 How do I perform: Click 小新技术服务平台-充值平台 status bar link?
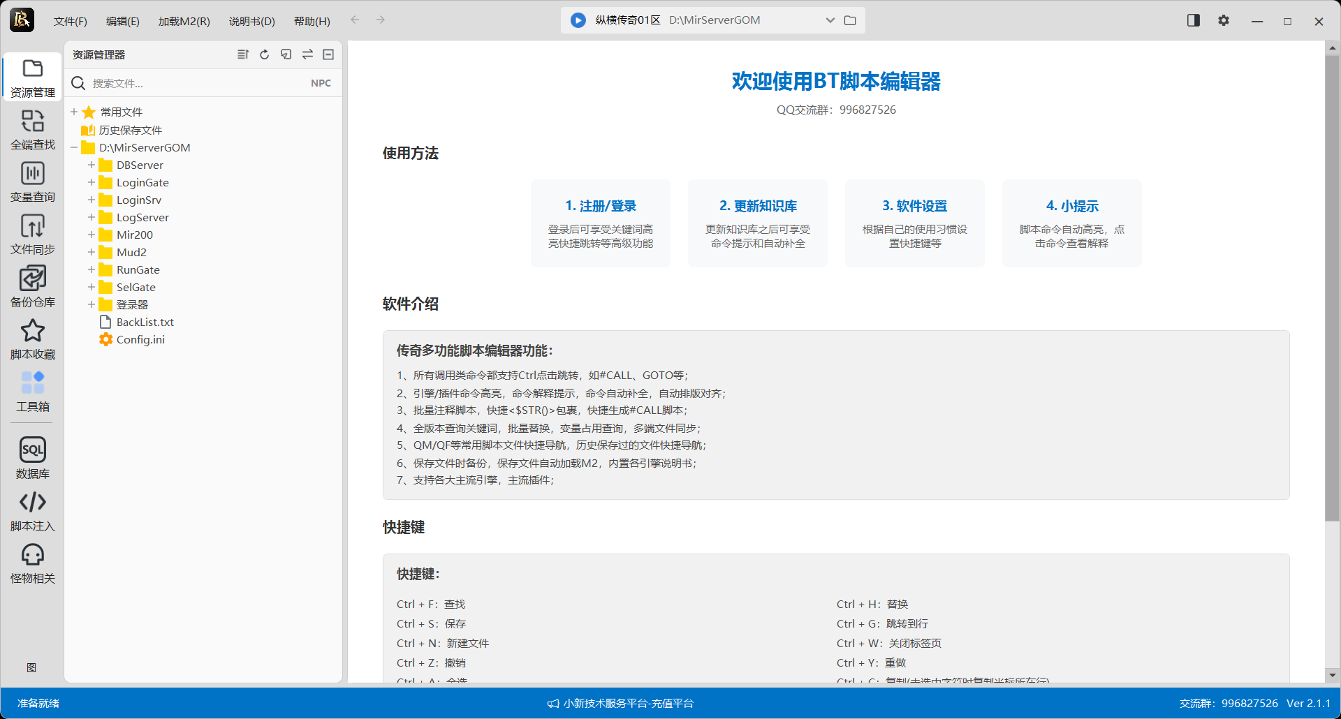coord(621,703)
